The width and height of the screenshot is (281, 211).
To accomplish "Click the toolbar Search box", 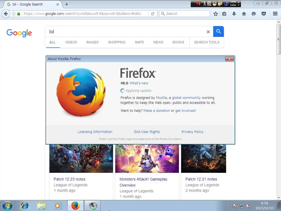I will [184, 14].
